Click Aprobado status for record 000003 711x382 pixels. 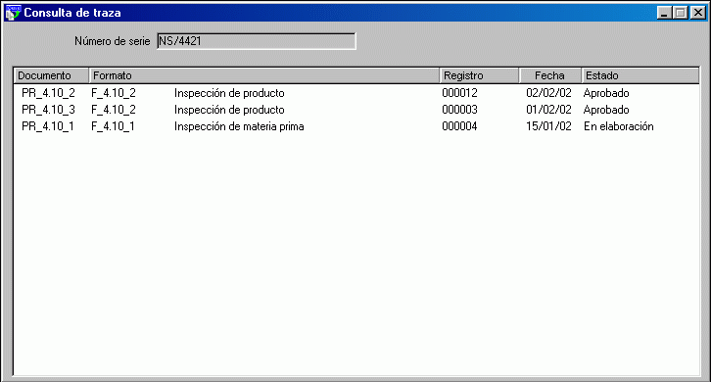[x=606, y=110]
